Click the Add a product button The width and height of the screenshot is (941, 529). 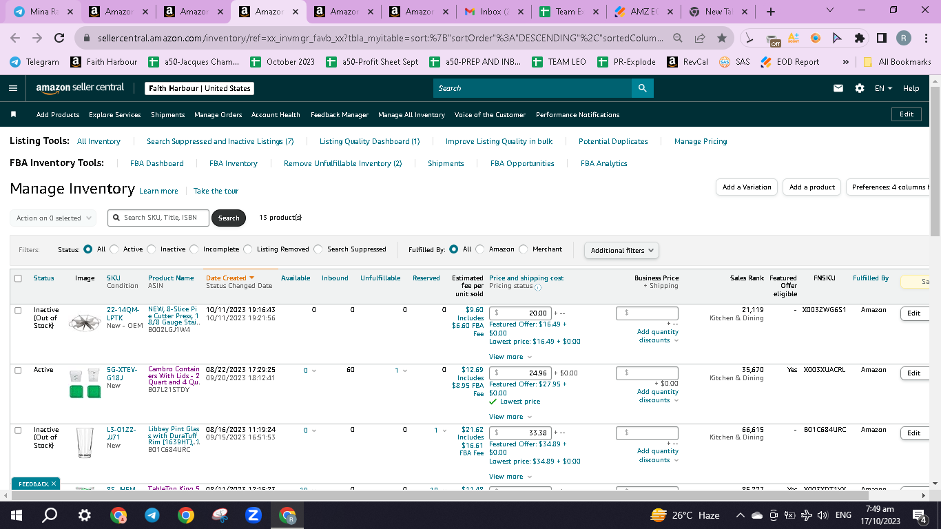coord(812,187)
